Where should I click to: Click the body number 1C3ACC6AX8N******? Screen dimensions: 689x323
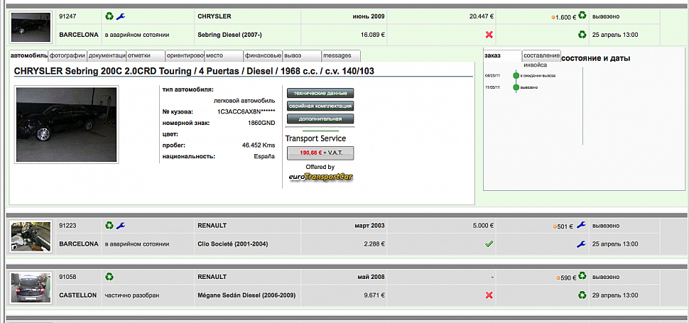coord(246,112)
